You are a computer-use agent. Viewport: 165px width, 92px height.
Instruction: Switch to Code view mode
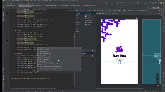pyautogui.click(x=150, y=8)
